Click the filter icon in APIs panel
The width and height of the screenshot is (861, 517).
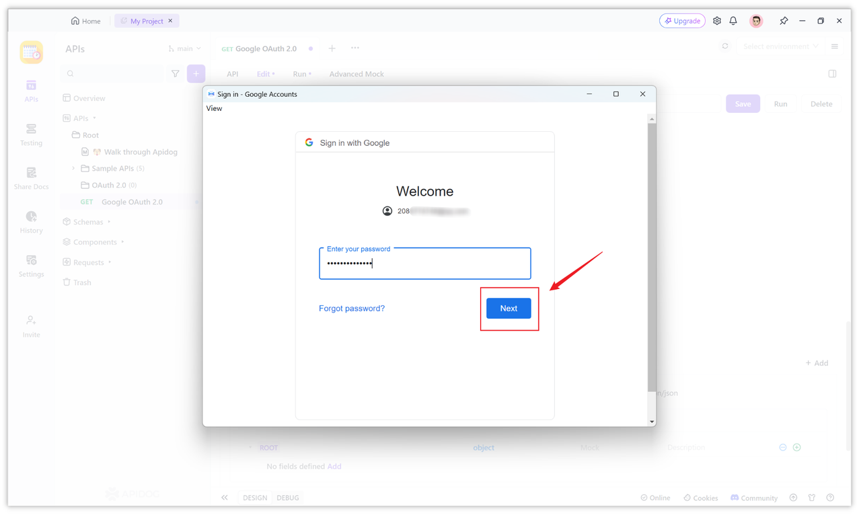[x=175, y=74]
